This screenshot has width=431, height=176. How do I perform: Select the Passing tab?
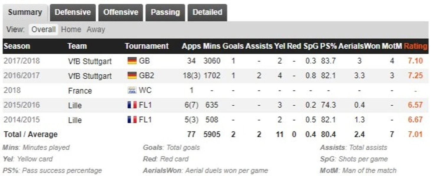165,12
